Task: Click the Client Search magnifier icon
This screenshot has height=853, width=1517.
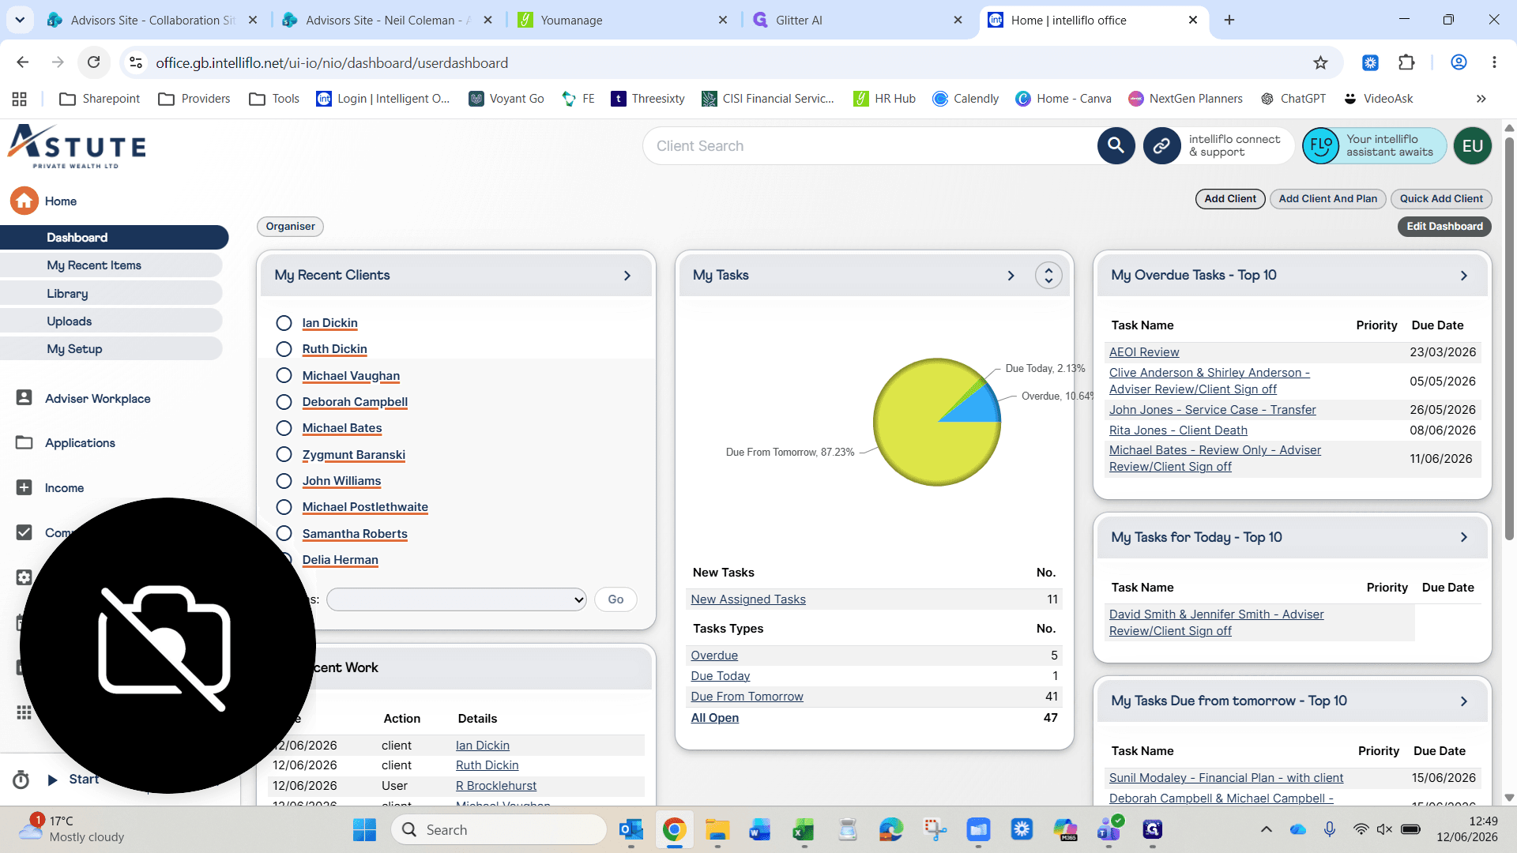Action: tap(1116, 145)
